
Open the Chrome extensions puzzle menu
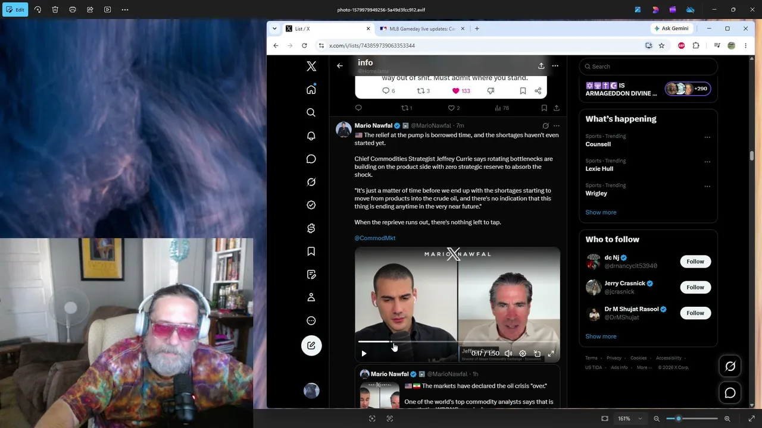pos(696,46)
